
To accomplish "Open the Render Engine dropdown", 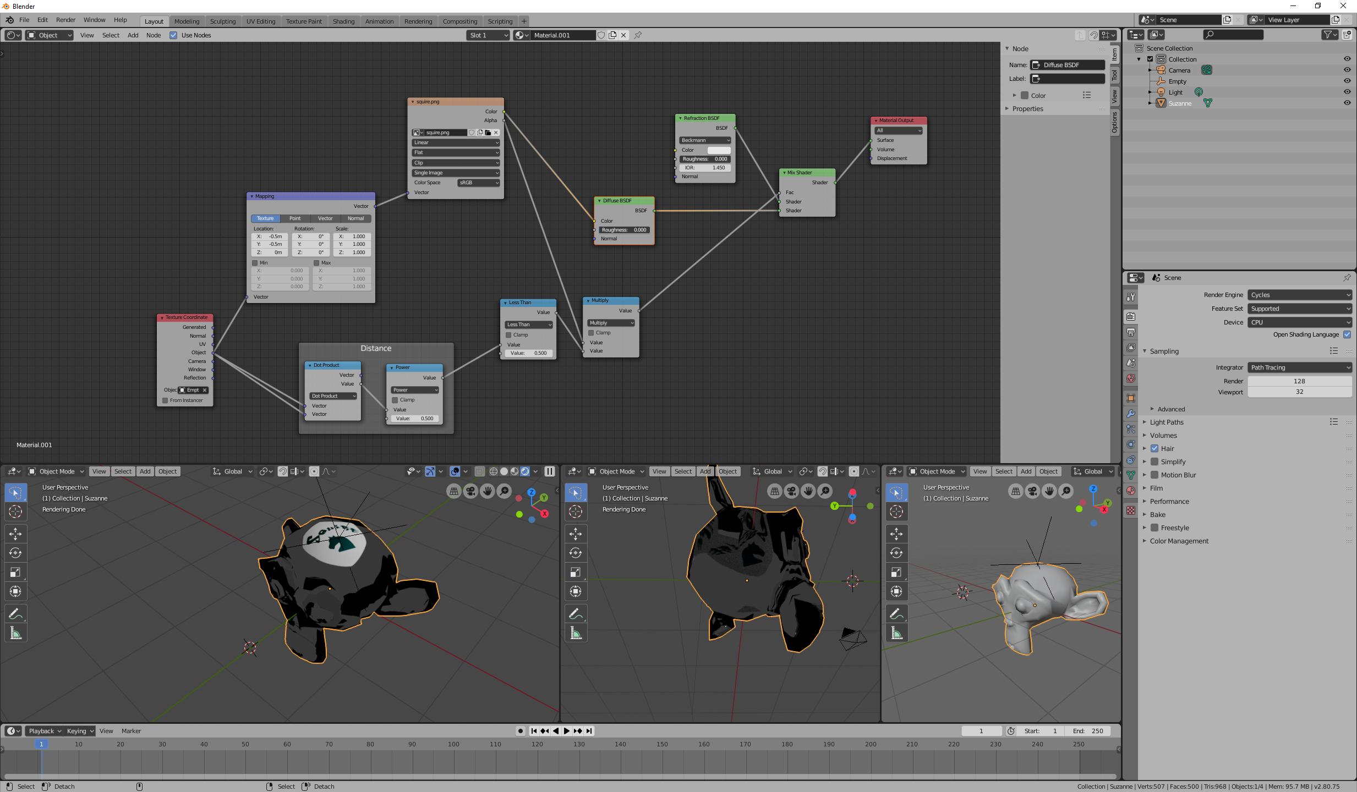I will point(1299,295).
